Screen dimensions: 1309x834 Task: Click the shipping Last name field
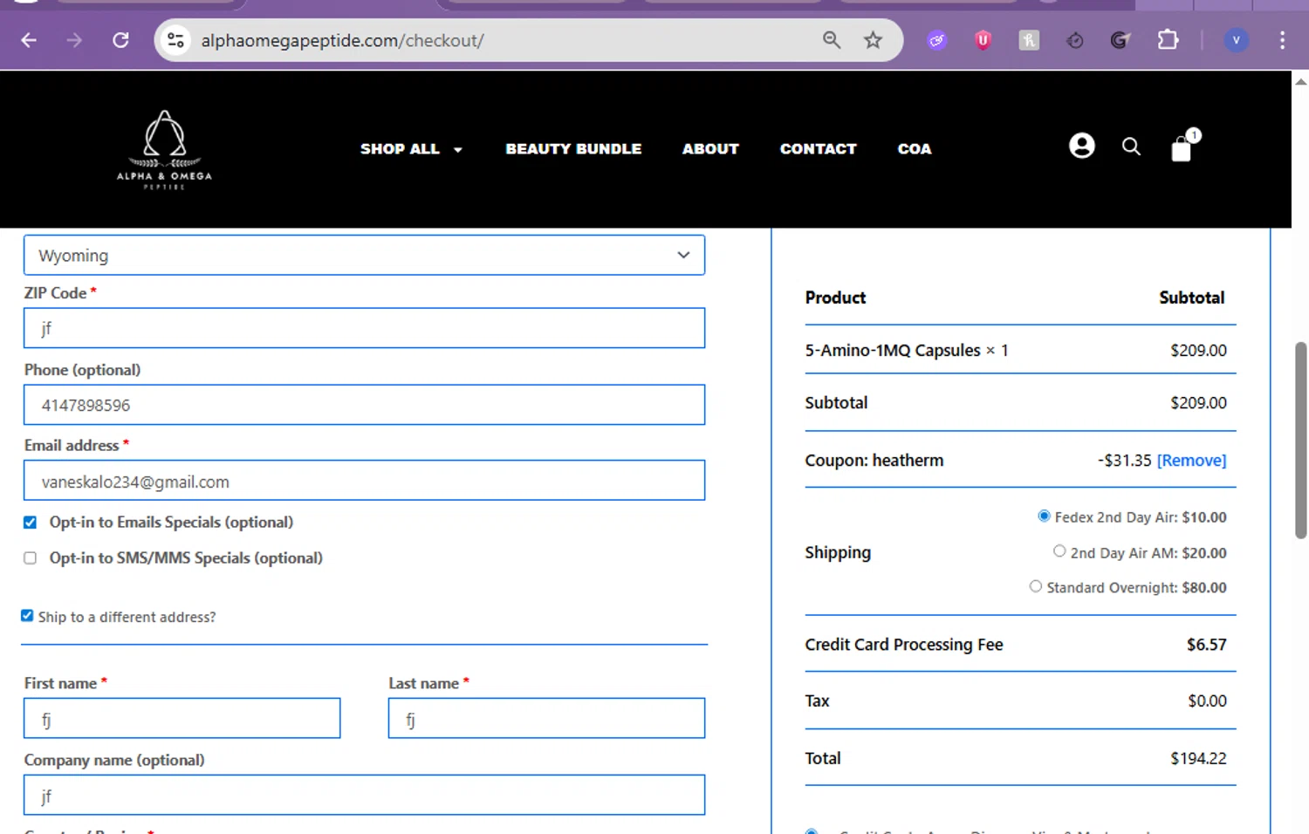546,718
